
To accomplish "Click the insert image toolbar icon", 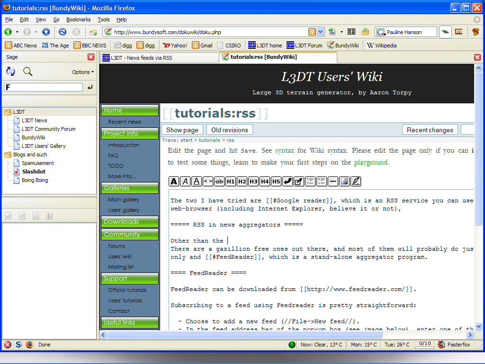I will pos(344,181).
